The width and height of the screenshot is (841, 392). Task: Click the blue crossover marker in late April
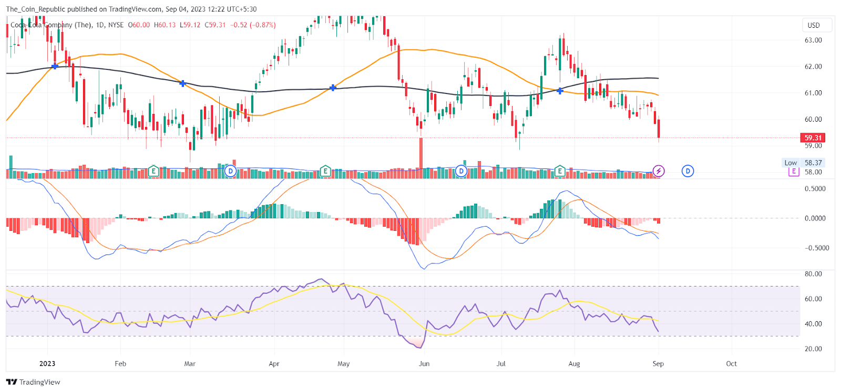333,88
